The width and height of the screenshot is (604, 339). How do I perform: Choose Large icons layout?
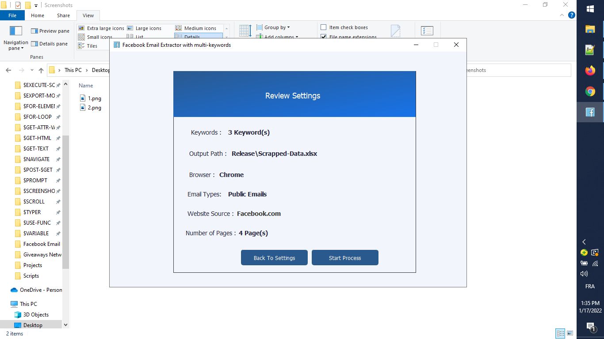coord(144,28)
